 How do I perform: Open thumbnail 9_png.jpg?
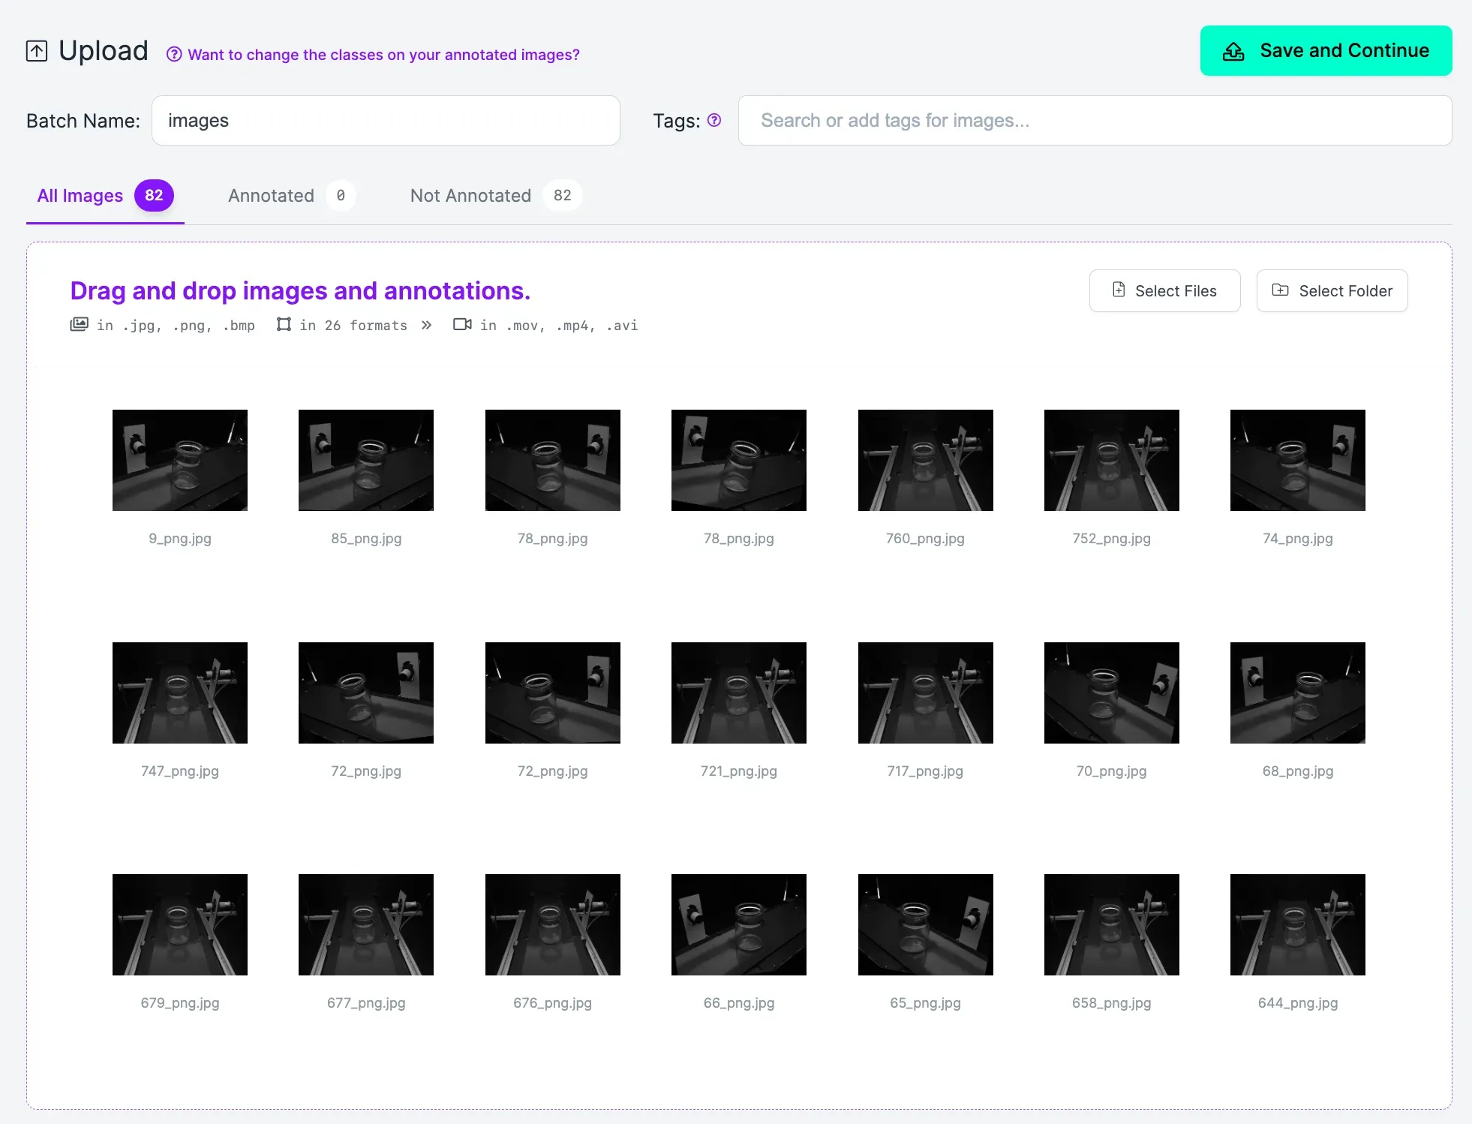pyautogui.click(x=180, y=460)
